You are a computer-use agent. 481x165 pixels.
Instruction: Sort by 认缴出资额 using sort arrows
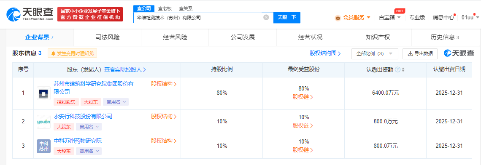coord(403,70)
